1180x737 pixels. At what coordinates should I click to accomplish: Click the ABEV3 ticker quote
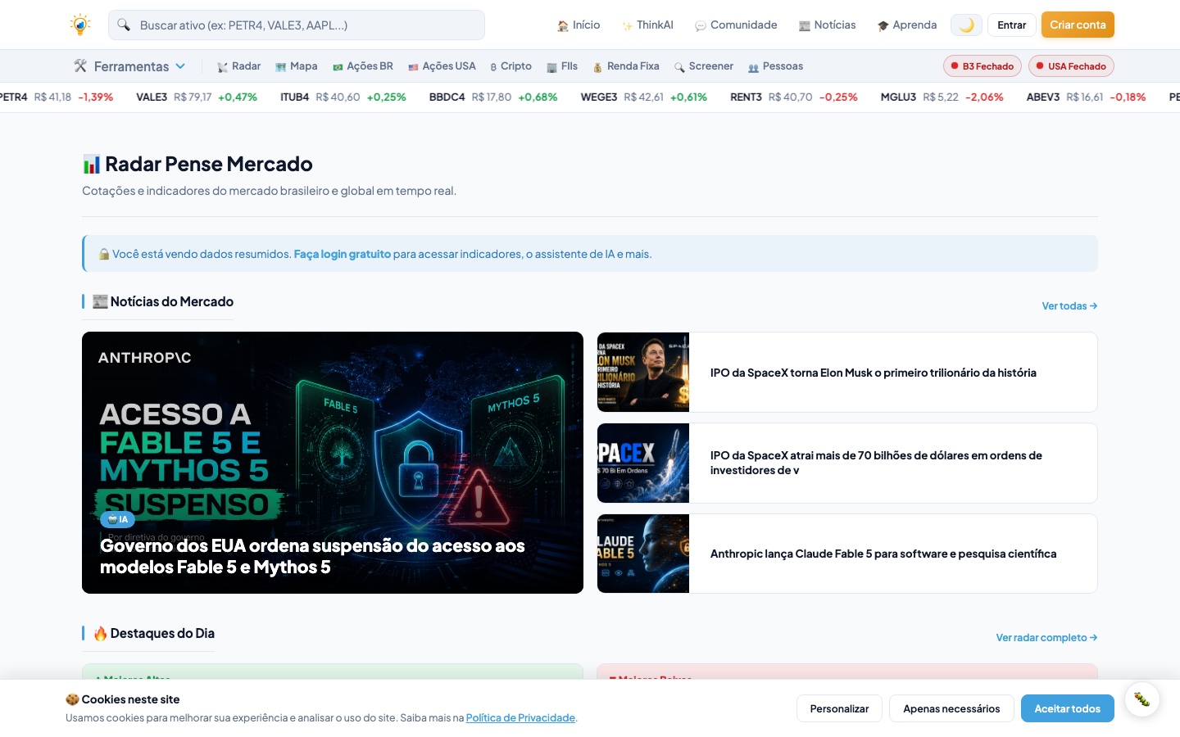(1087, 97)
